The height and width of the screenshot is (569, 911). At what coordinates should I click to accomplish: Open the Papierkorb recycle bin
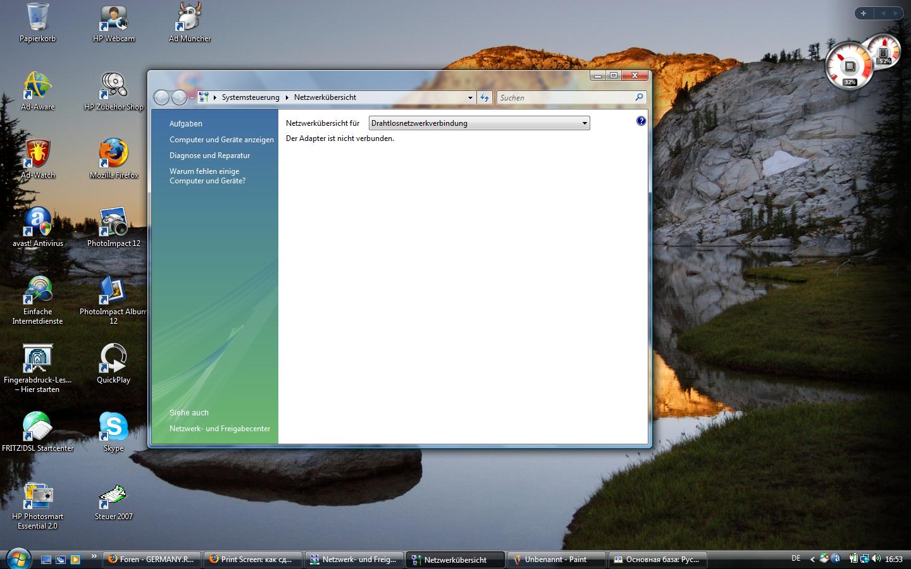pos(37,18)
